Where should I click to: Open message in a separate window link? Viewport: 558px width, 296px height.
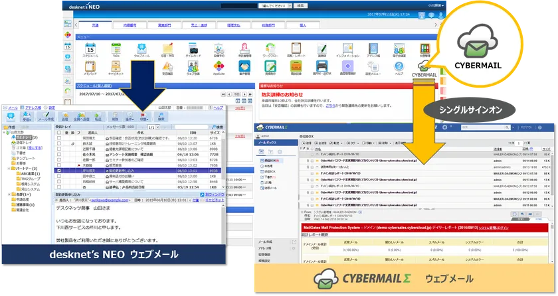[215, 194]
